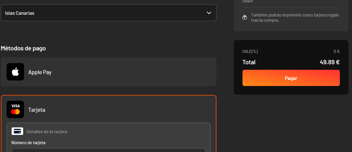Click the Steam text at top
The height and width of the screenshot is (152, 352).
(x=248, y=1)
